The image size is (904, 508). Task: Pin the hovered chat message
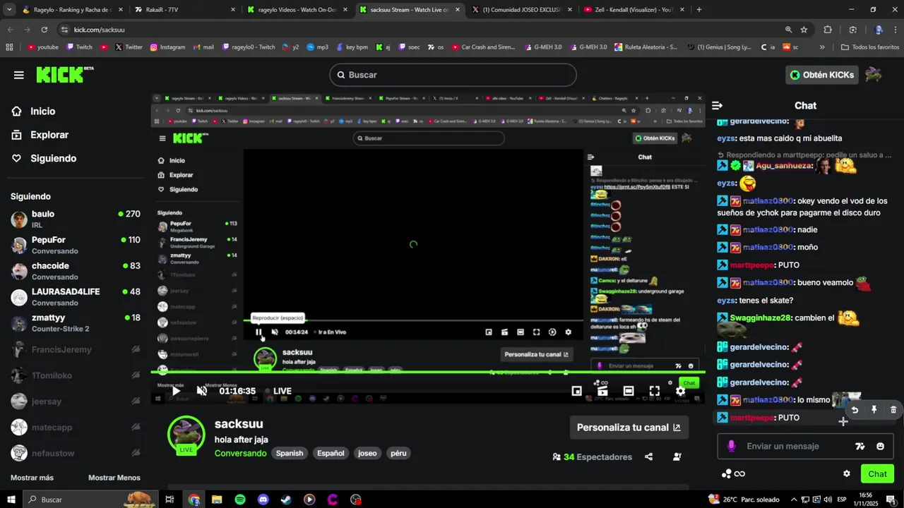[x=874, y=410]
